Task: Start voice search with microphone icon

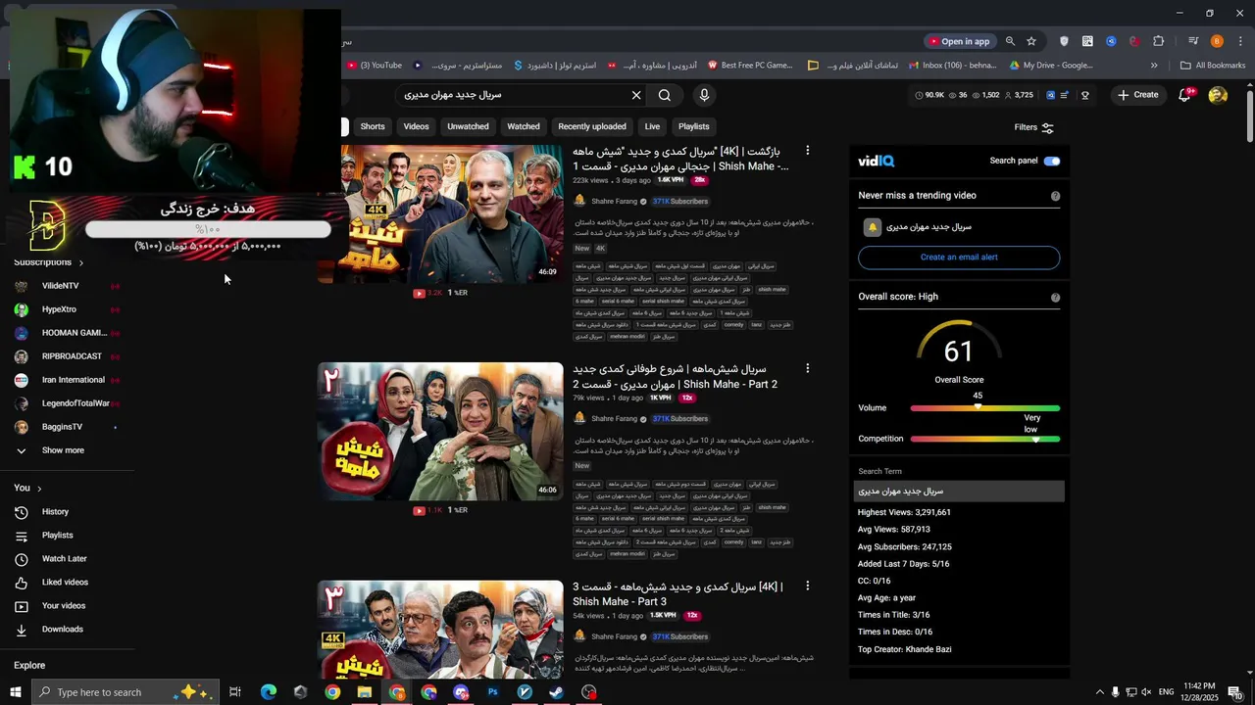Action: tap(704, 95)
